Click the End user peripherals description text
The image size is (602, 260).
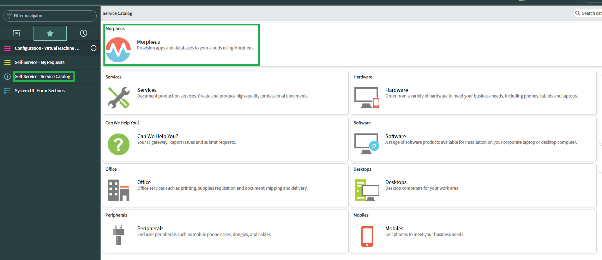tap(204, 235)
